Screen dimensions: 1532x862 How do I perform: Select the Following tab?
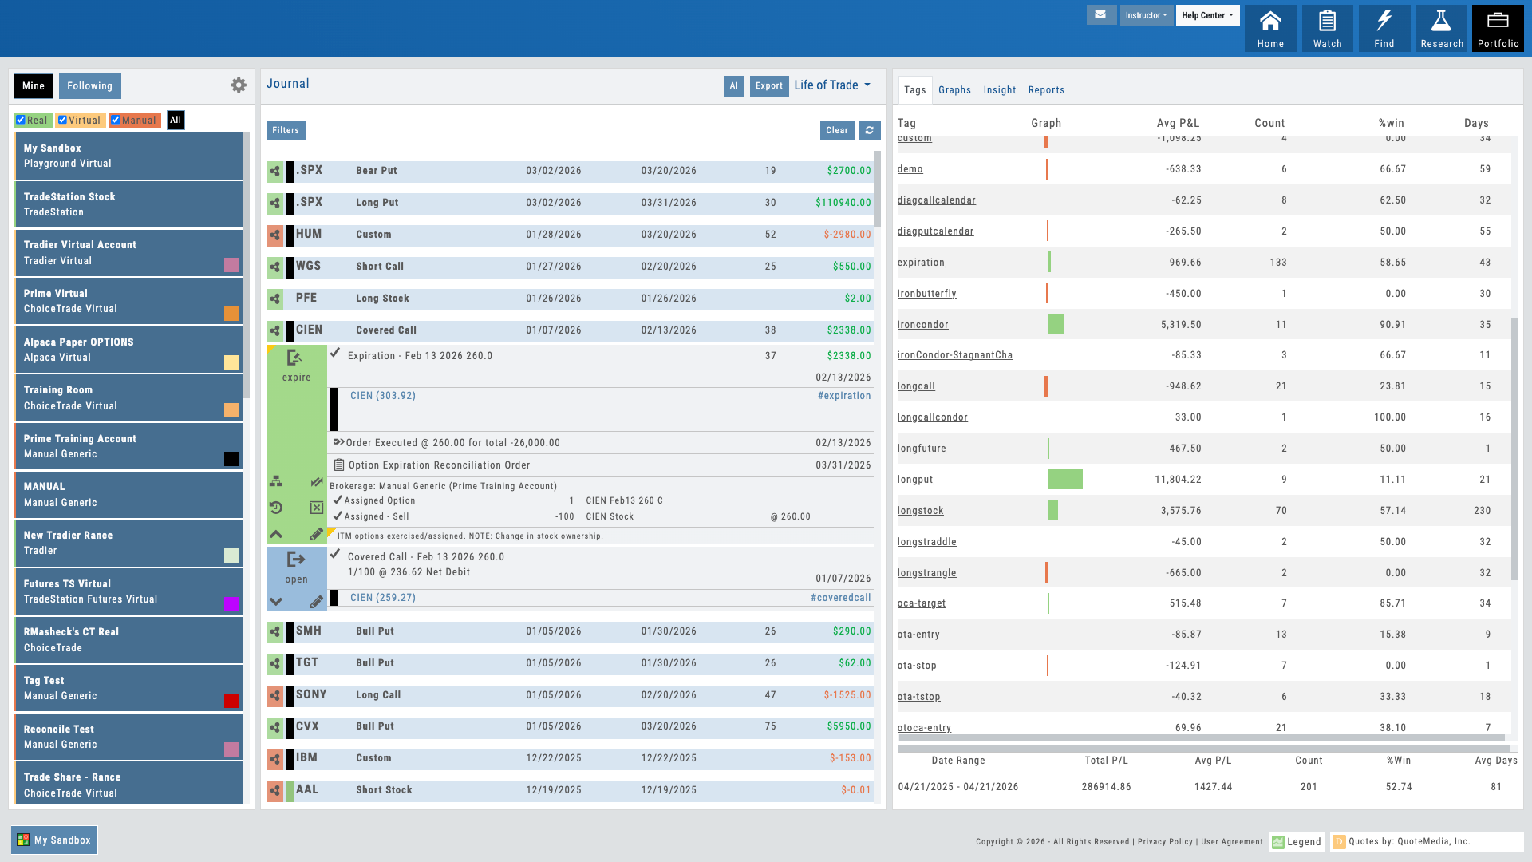pyautogui.click(x=89, y=86)
